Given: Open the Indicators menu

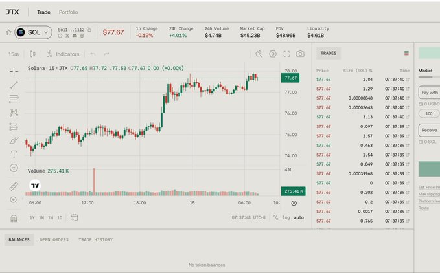Looking at the screenshot, I should point(63,54).
